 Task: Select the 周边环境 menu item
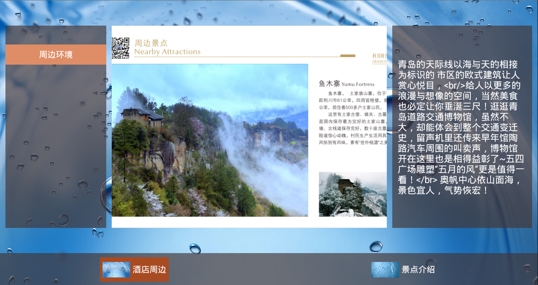coord(56,55)
